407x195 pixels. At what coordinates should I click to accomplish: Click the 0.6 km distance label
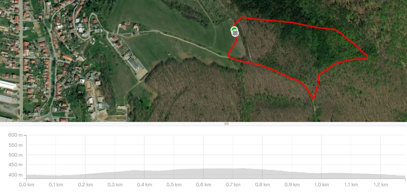coord(203,185)
